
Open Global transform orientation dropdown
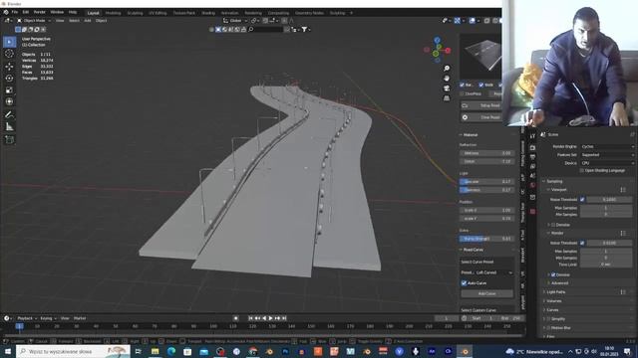[x=235, y=20]
